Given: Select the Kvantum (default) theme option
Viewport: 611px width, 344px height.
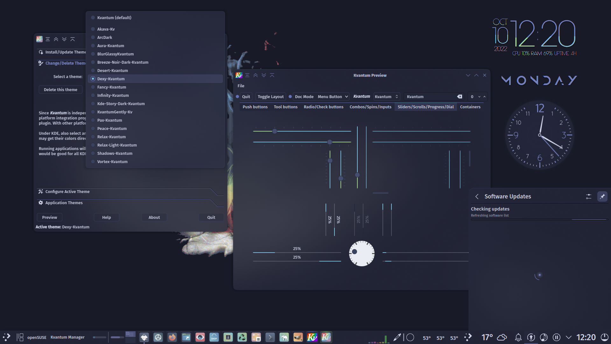Looking at the screenshot, I should (155, 18).
